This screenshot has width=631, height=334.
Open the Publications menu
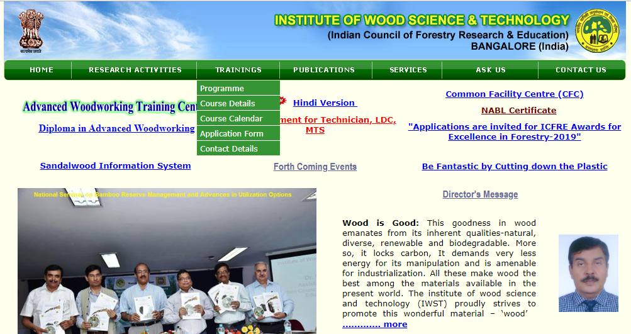pos(324,70)
